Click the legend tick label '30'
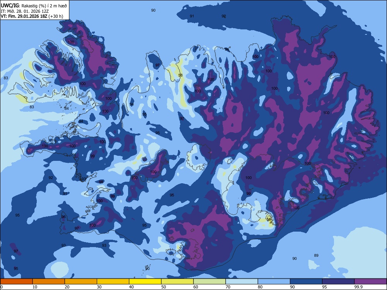This screenshot has width=387, height=290. click(x=99, y=287)
